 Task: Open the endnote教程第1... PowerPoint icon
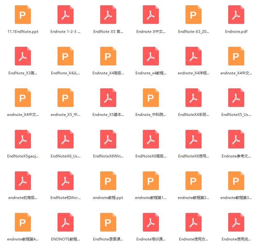pos(151,181)
